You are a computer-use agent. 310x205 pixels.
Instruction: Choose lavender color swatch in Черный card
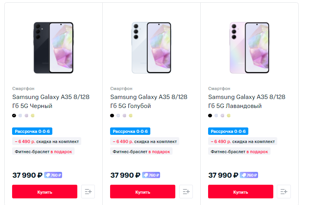pos(27,115)
